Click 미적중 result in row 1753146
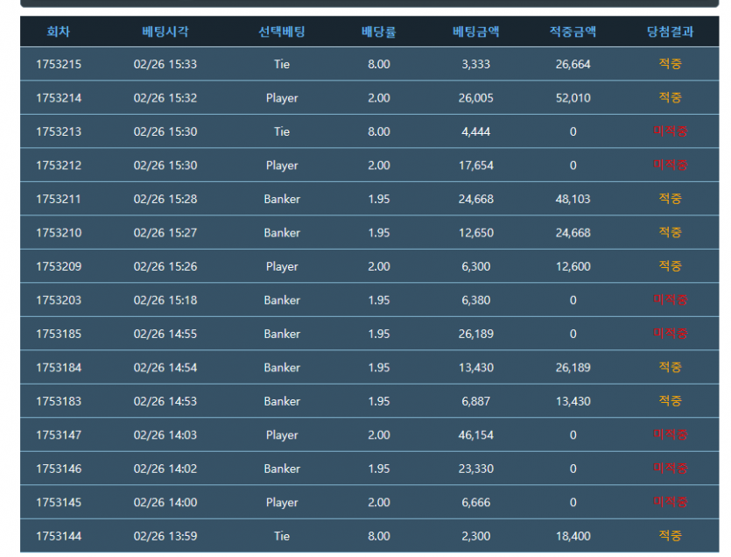 click(670, 469)
